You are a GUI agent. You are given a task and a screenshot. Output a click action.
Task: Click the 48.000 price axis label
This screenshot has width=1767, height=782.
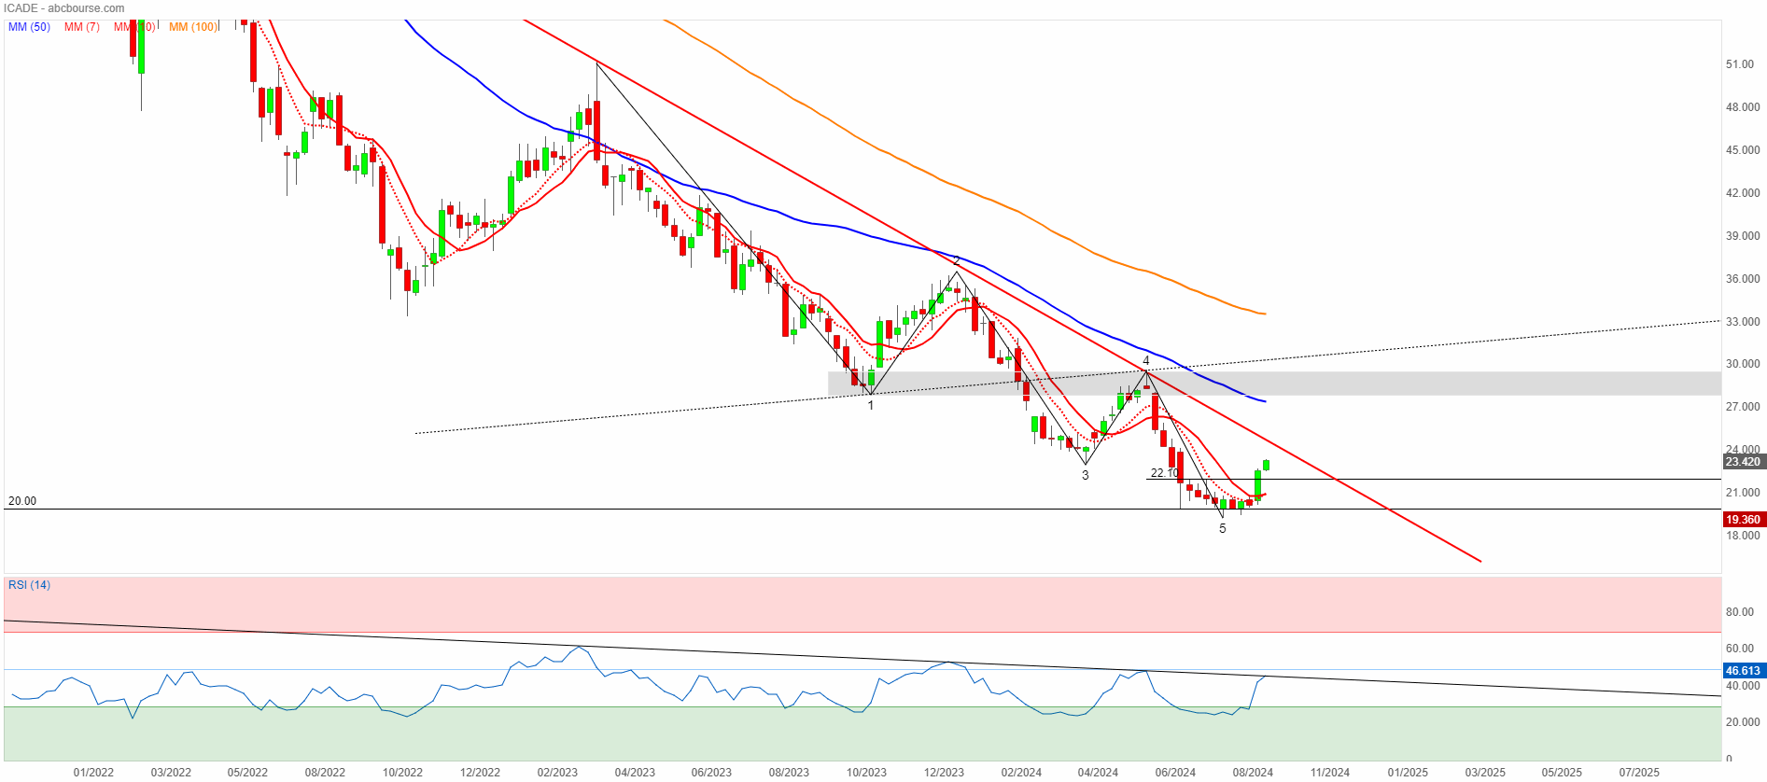[1743, 107]
